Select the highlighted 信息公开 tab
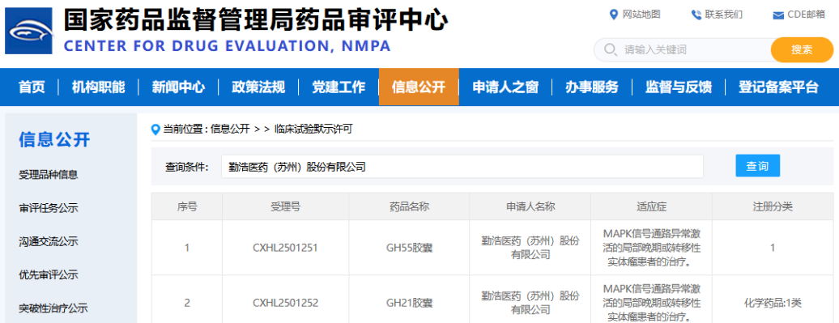 point(419,87)
